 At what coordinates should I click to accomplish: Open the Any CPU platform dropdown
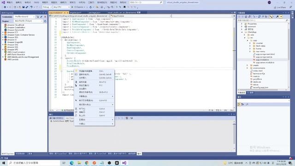61,7
